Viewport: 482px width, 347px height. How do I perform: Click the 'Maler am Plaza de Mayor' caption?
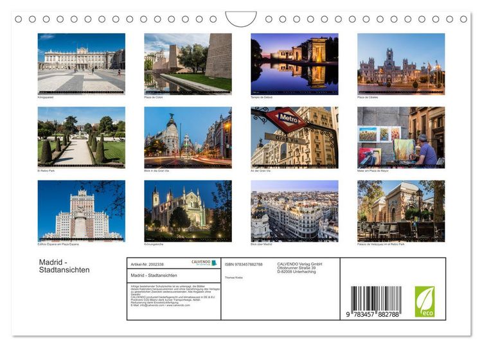[x=373, y=171]
